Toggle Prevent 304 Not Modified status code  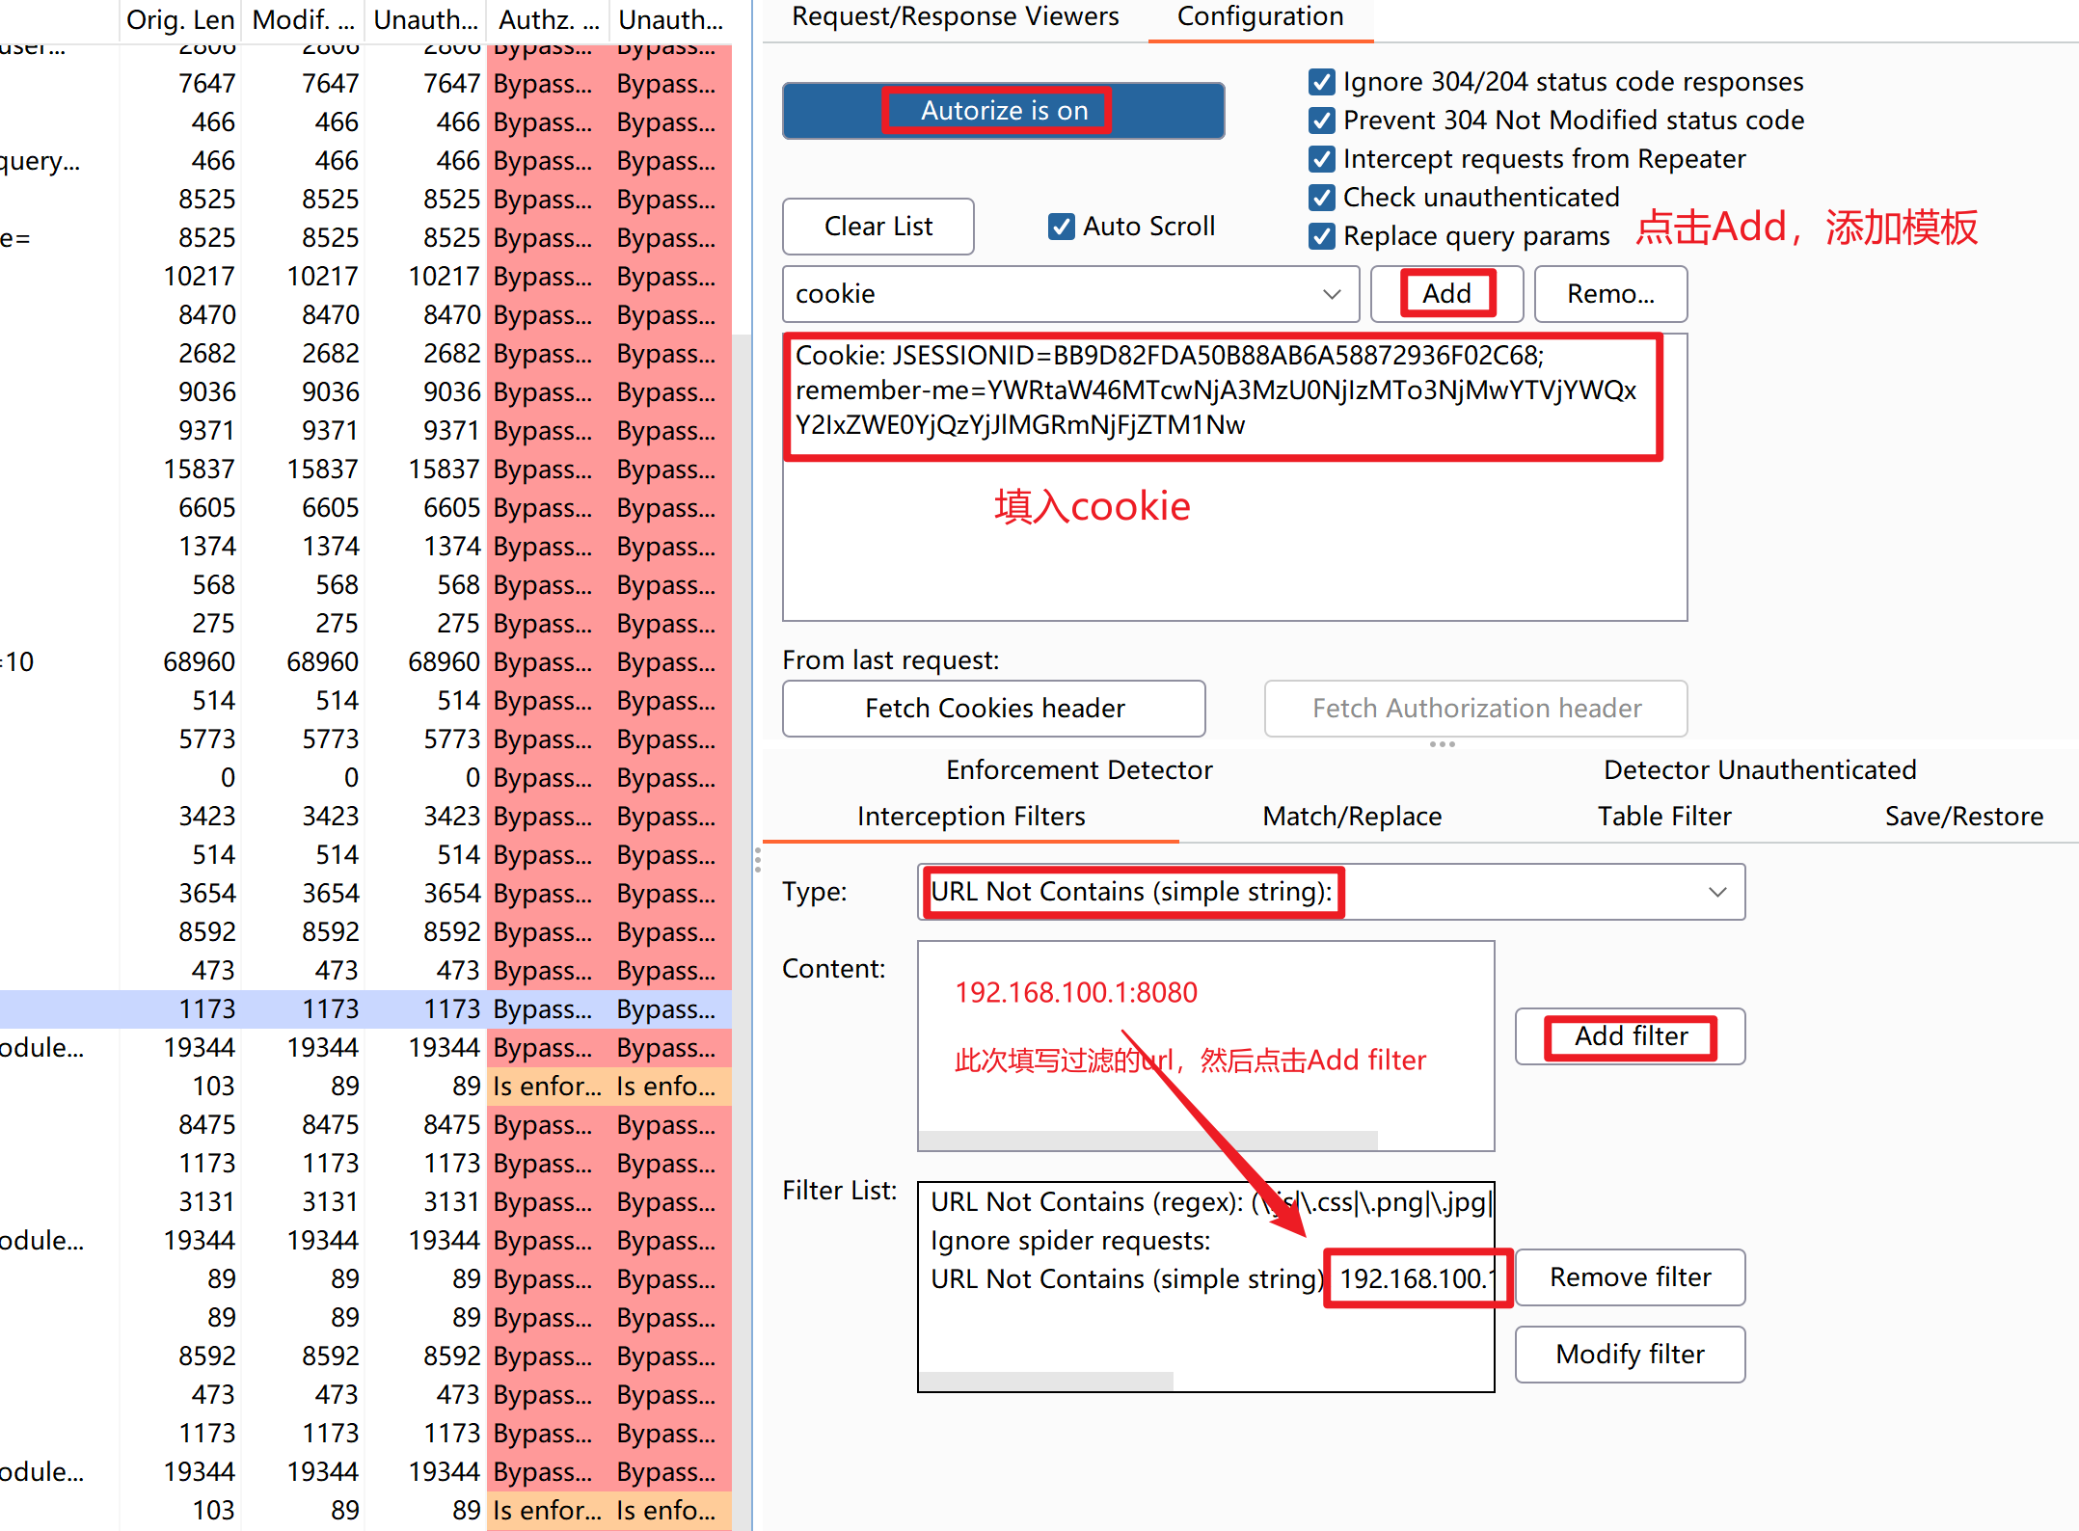(1322, 121)
